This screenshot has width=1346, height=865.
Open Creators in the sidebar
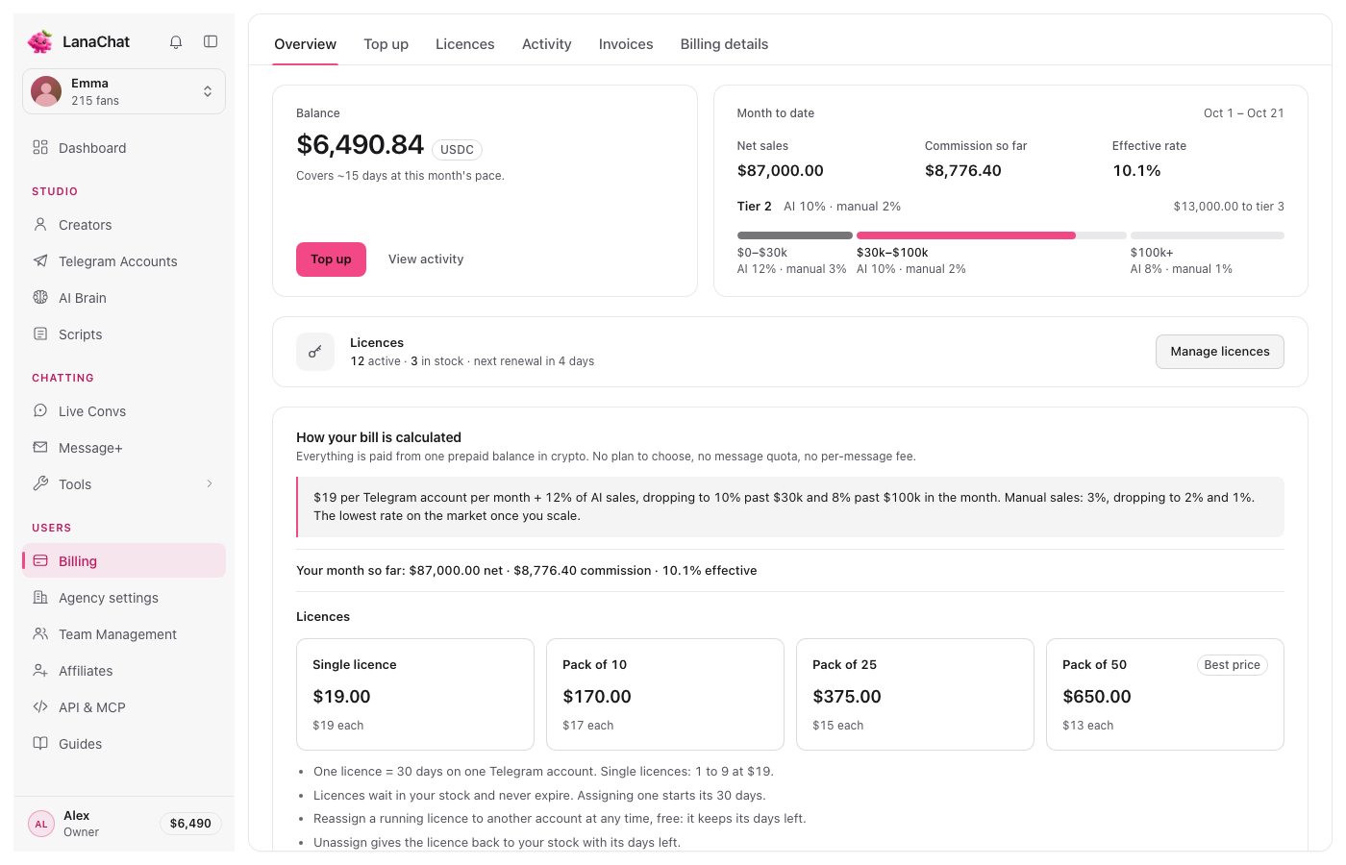[x=124, y=224]
